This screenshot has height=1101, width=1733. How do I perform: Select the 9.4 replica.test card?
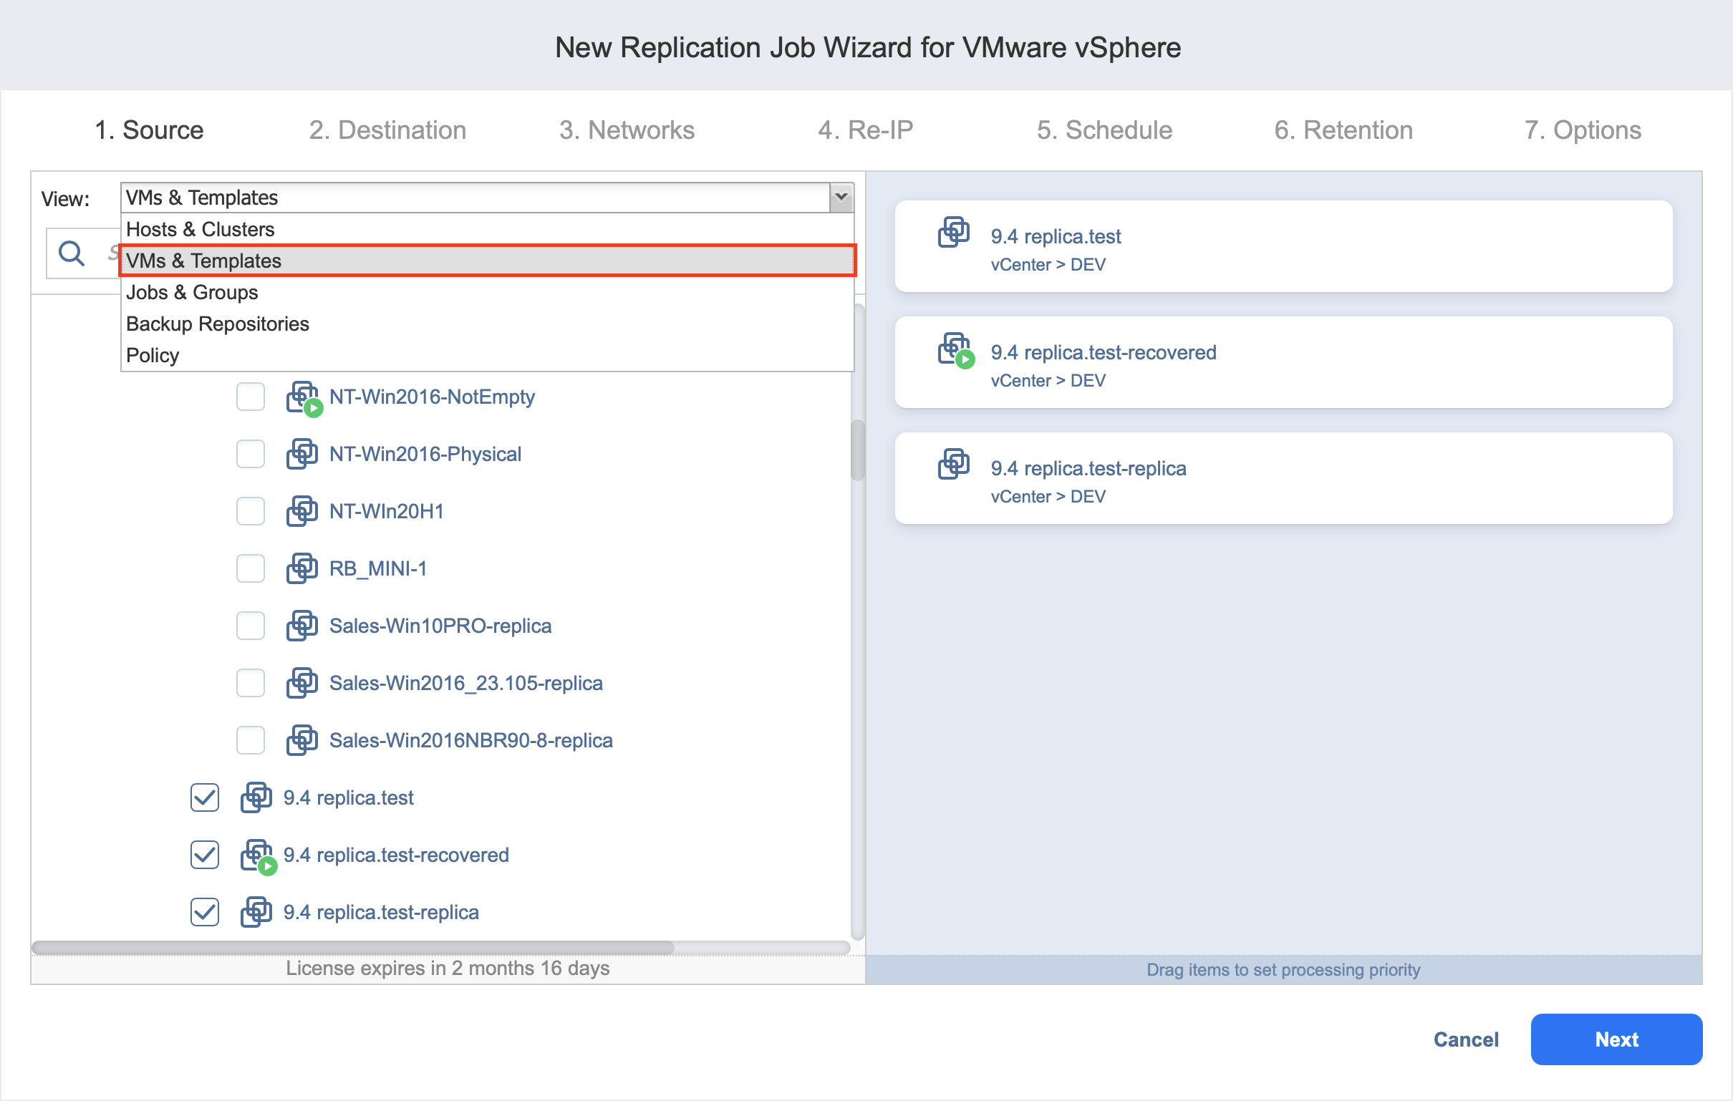[x=1283, y=247]
